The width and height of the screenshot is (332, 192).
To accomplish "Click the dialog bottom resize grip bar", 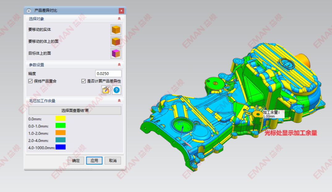I will coord(75,169).
